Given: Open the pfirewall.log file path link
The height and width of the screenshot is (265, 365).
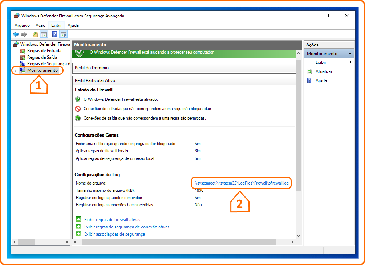Looking at the screenshot, I should click(242, 183).
